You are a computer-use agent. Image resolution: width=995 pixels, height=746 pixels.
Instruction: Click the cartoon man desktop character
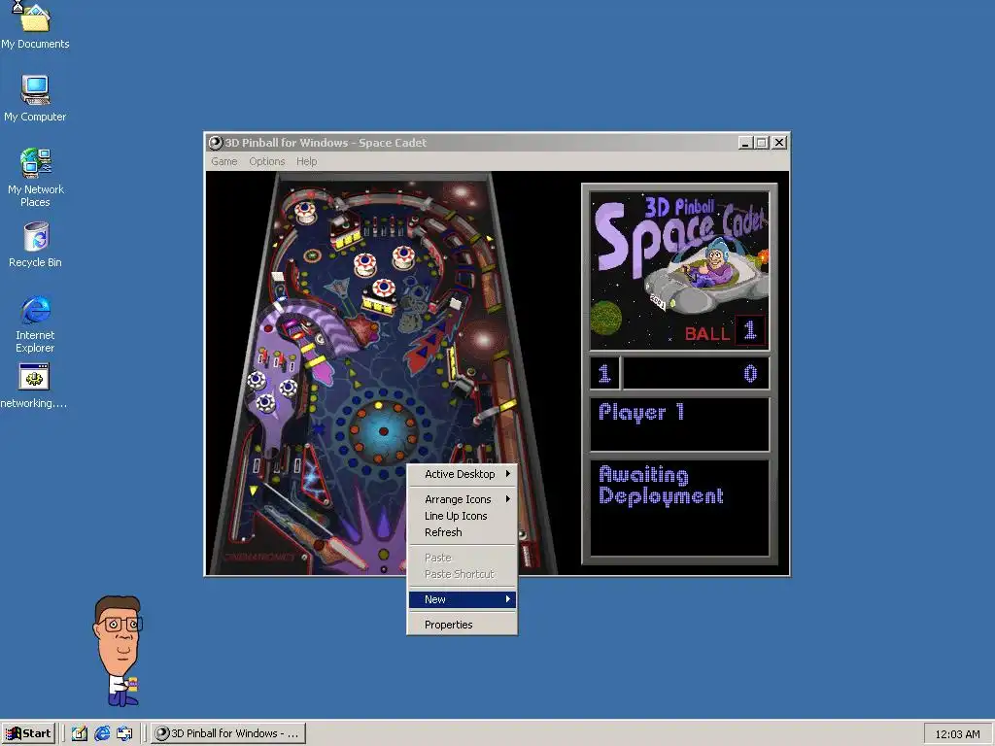click(118, 650)
